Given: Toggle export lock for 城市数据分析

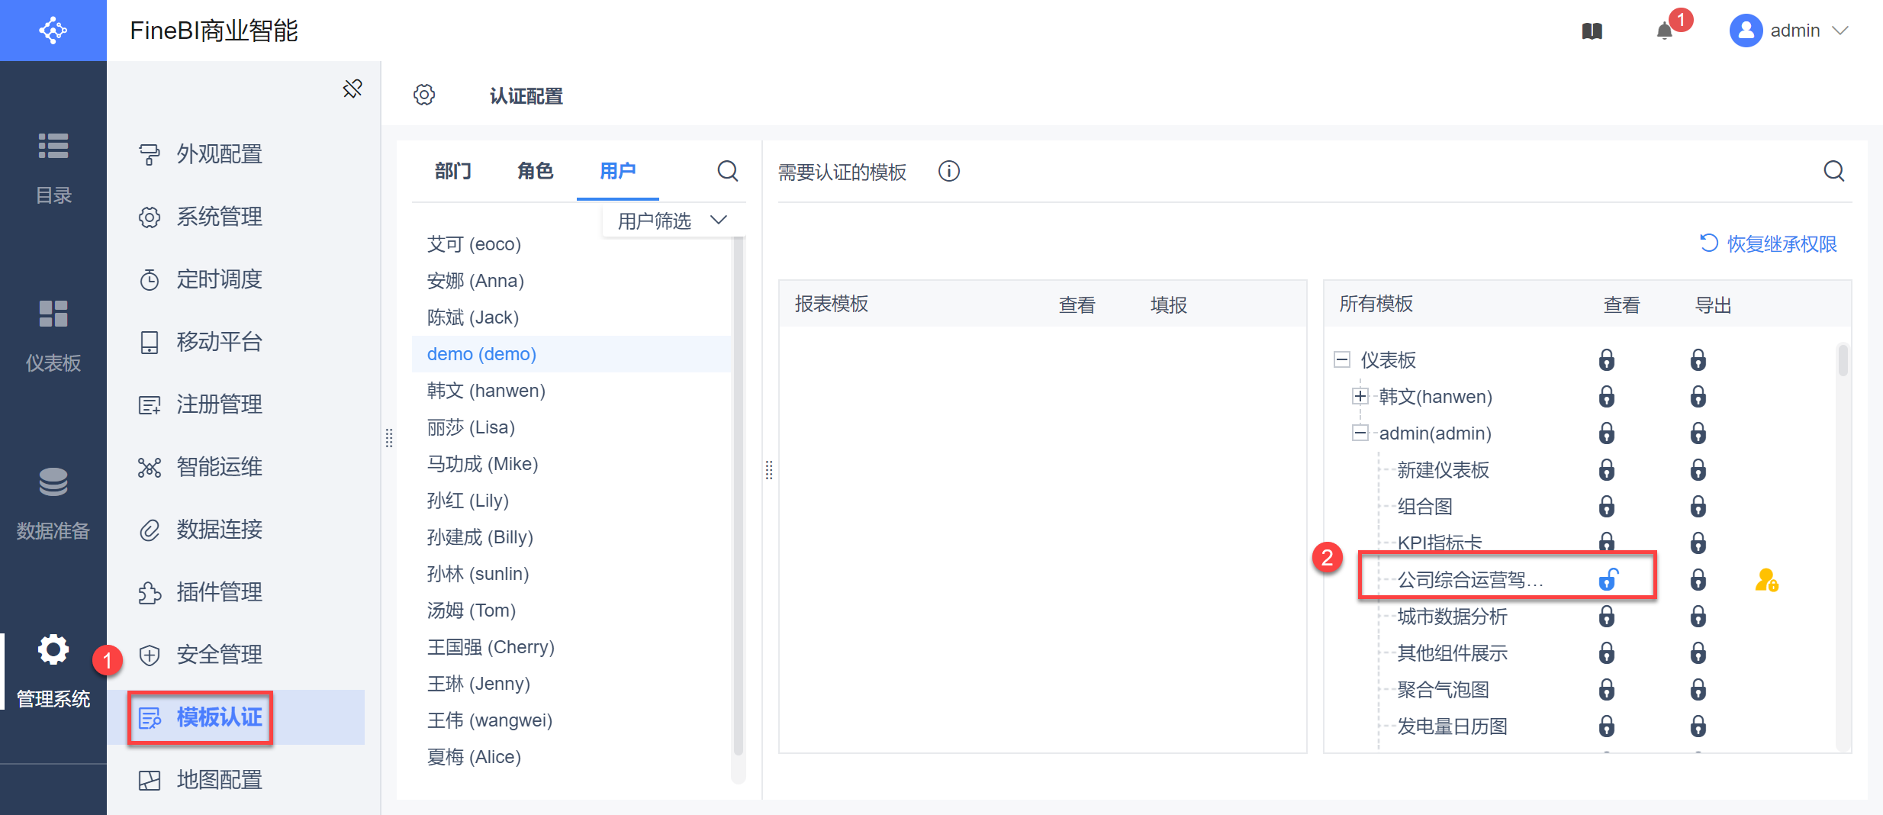Looking at the screenshot, I should 1698,617.
